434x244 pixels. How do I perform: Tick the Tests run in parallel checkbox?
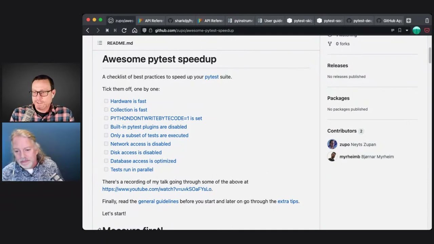pyautogui.click(x=106, y=169)
